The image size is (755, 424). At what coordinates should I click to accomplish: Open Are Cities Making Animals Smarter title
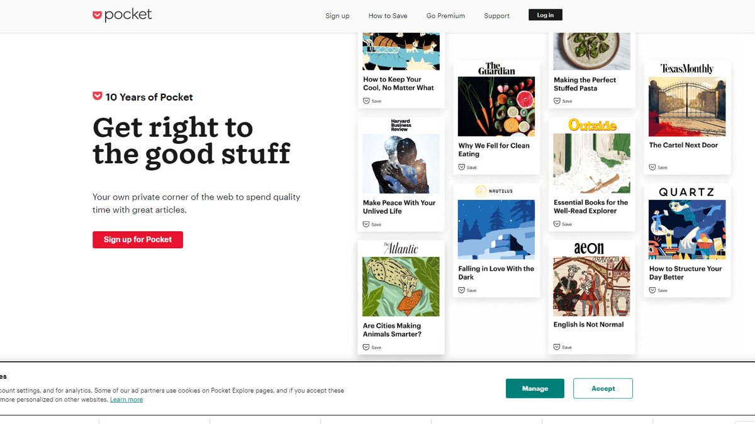pyautogui.click(x=392, y=330)
